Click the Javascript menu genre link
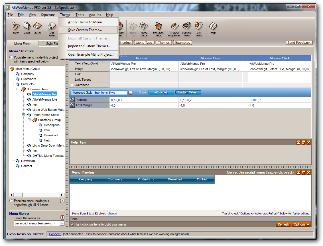The width and height of the screenshot is (323, 246). click(x=252, y=172)
